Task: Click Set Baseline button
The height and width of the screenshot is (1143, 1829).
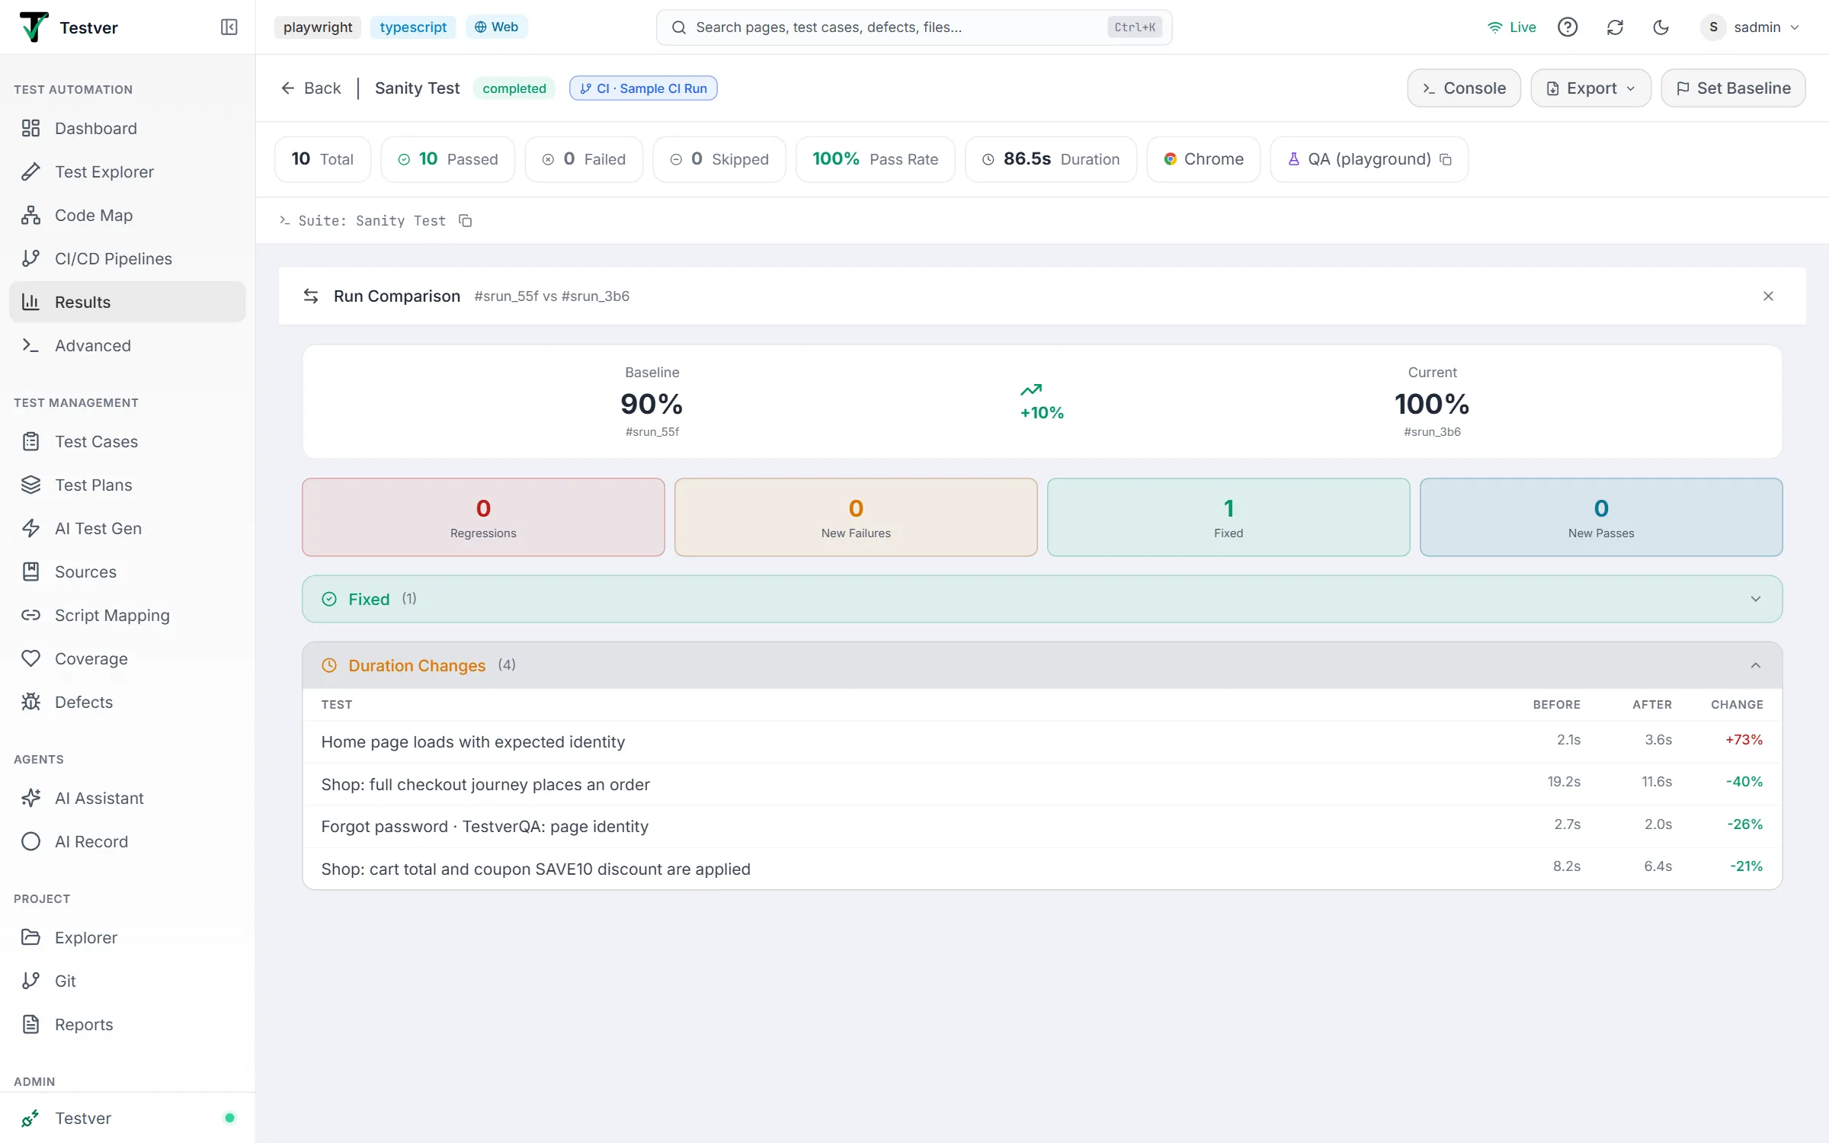Action: tap(1733, 88)
